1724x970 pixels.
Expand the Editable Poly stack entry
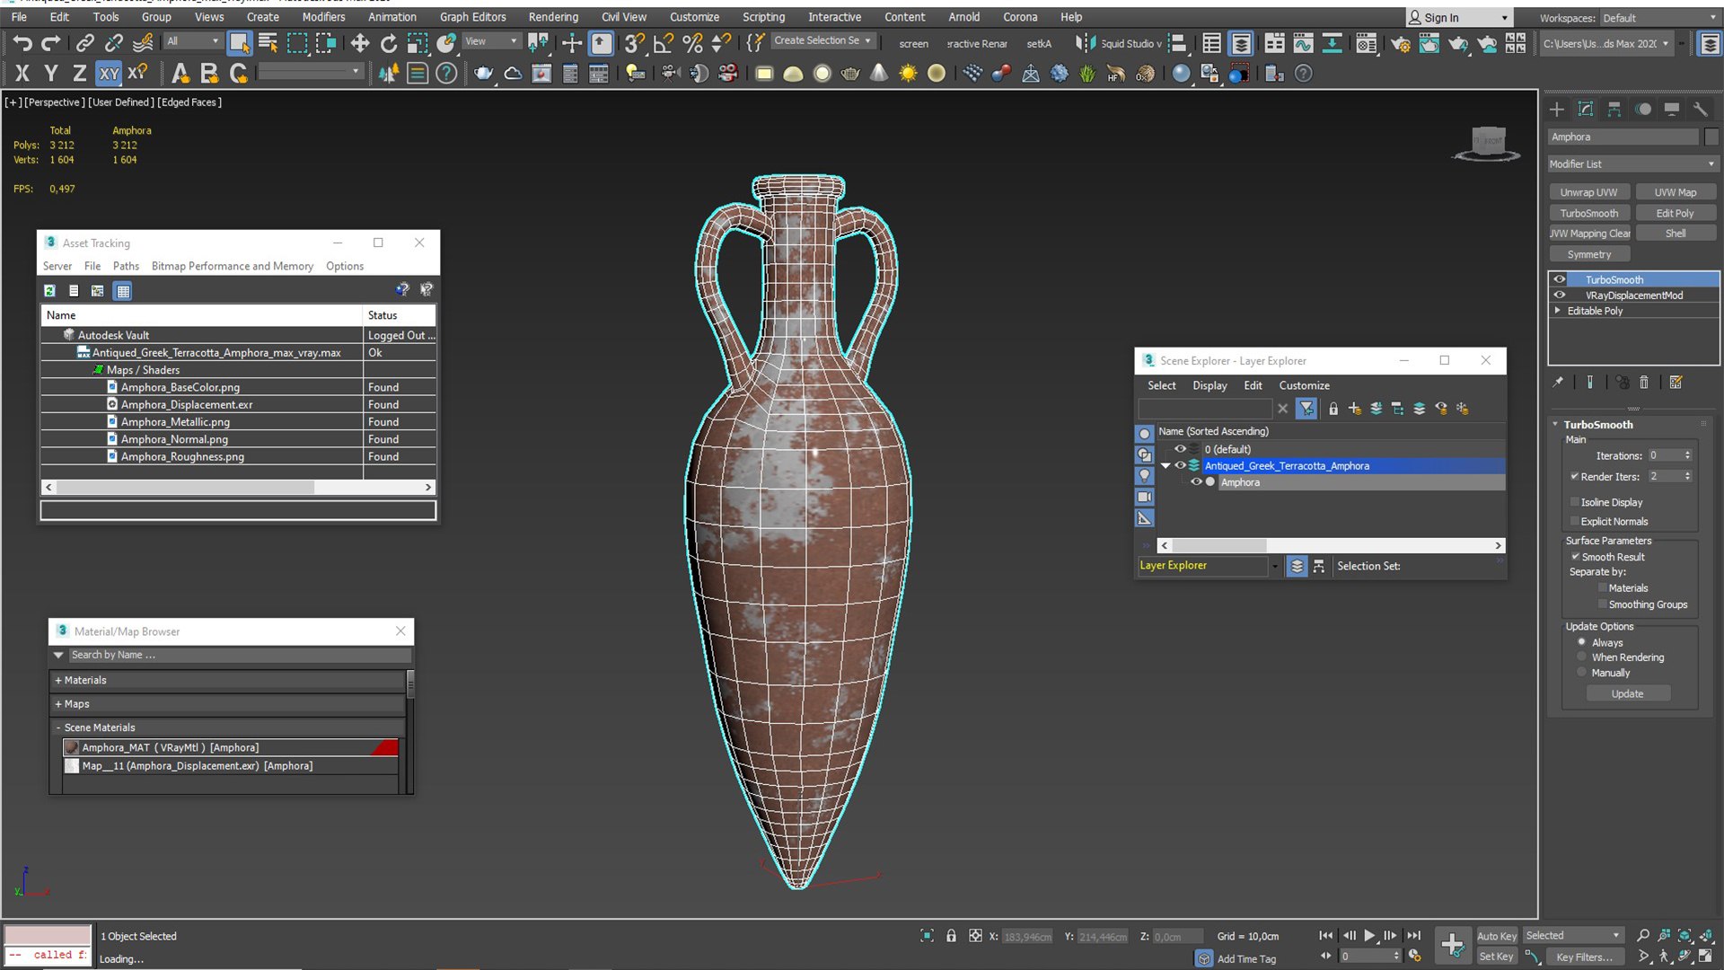[x=1558, y=311]
